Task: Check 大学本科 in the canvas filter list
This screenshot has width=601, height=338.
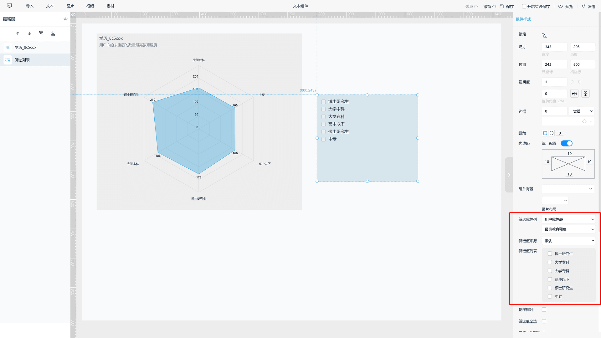Action: click(x=324, y=109)
